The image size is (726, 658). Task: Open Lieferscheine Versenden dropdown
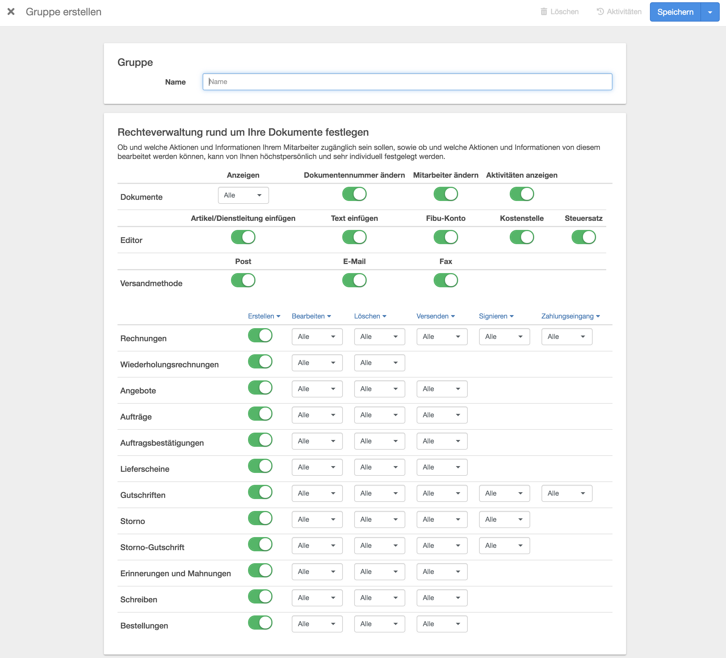442,467
